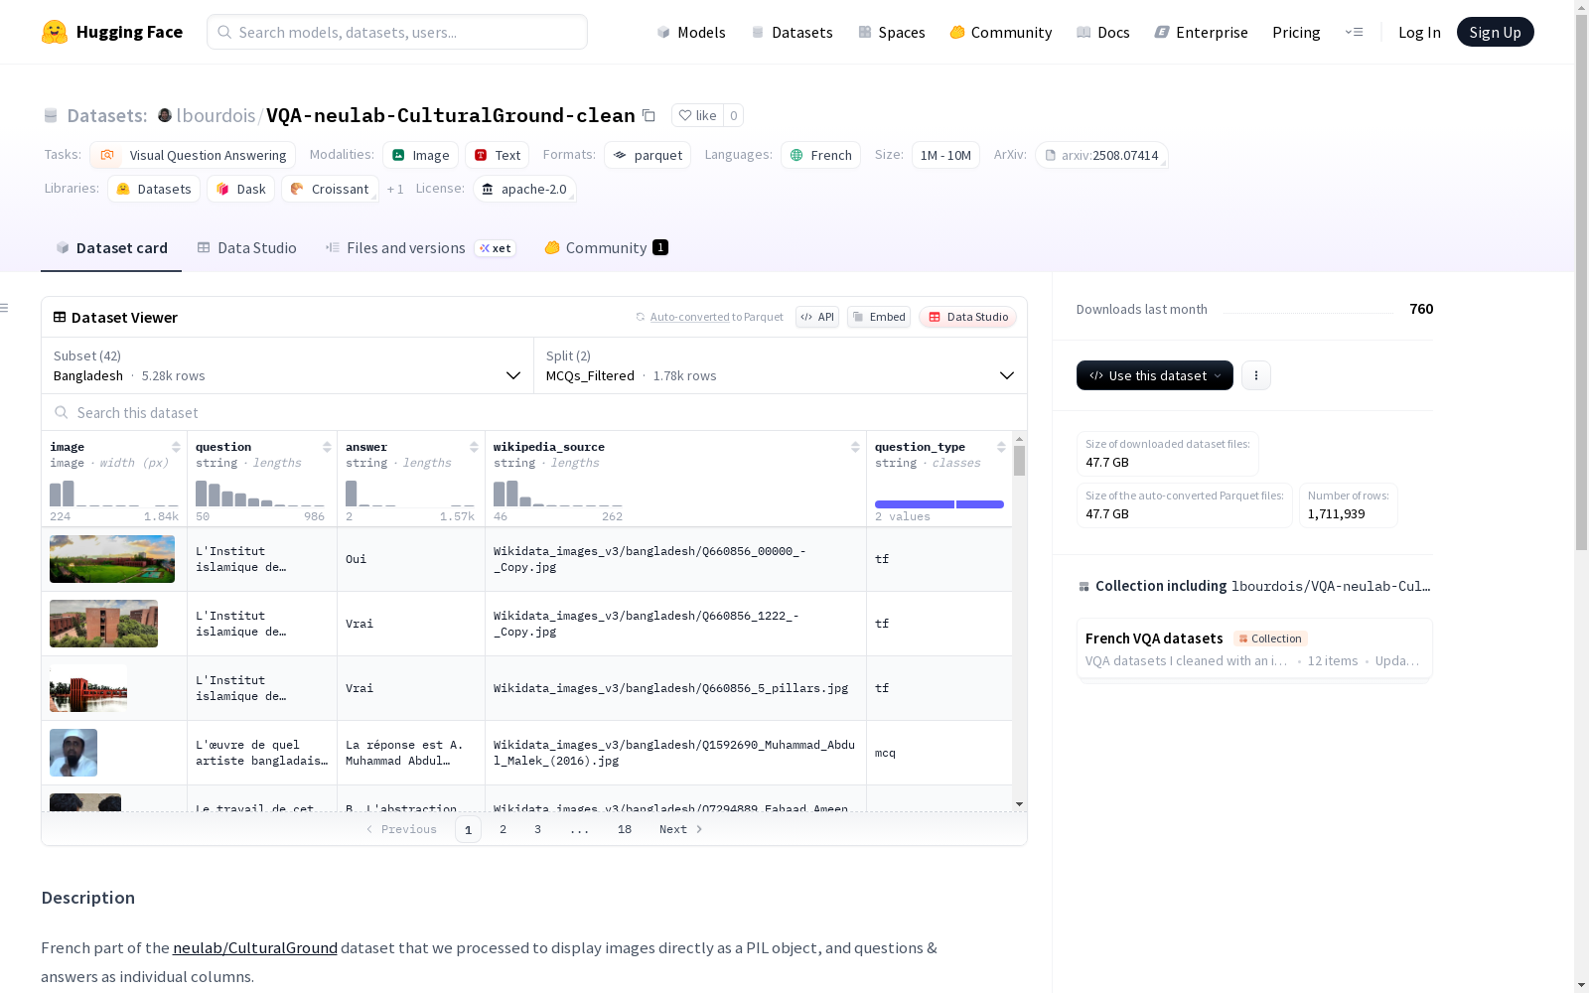The width and height of the screenshot is (1589, 993).
Task: Open Data Studio from the viewer header
Action: coord(968,317)
